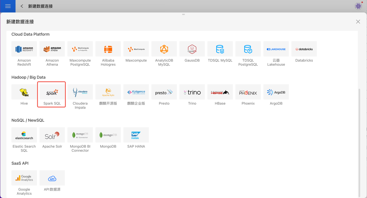Open the user avatar profile menu
The height and width of the screenshot is (198, 367).
tap(358, 6)
